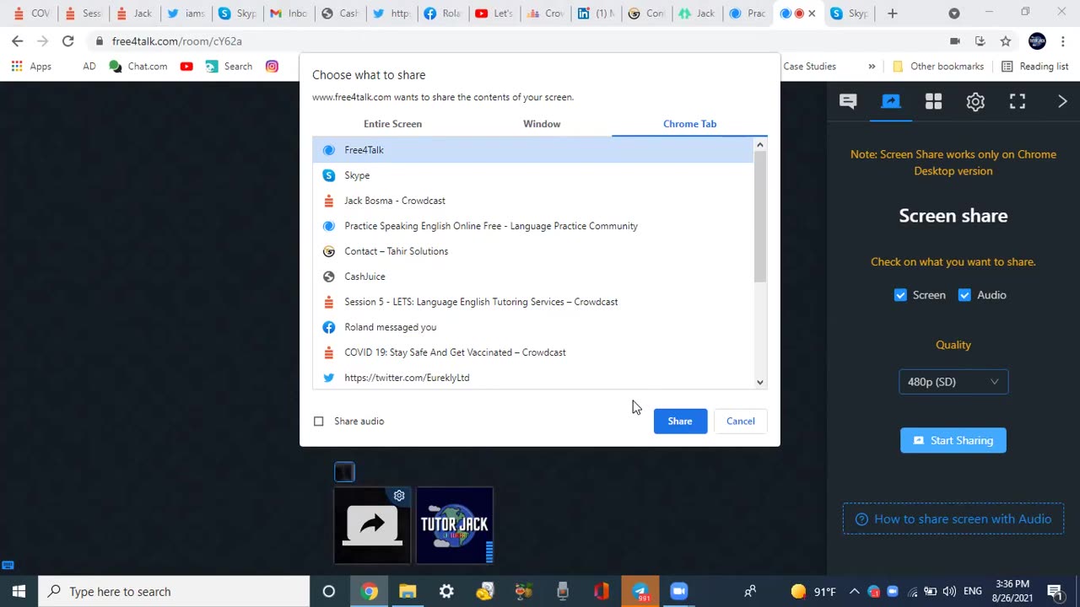
Task: Select Free4Talk in tab list
Action: click(532, 150)
